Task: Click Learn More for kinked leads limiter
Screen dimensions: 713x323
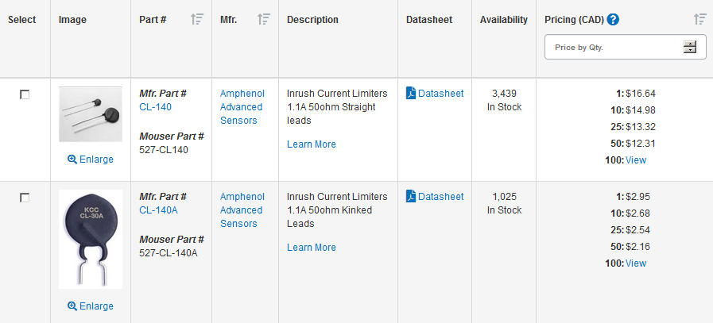Action: [x=312, y=247]
